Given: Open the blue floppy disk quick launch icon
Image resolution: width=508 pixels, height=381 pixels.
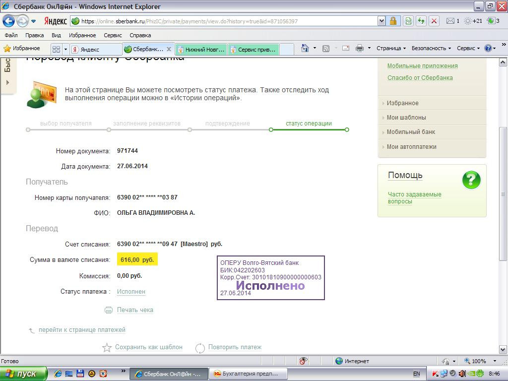Looking at the screenshot, I should click(80, 374).
